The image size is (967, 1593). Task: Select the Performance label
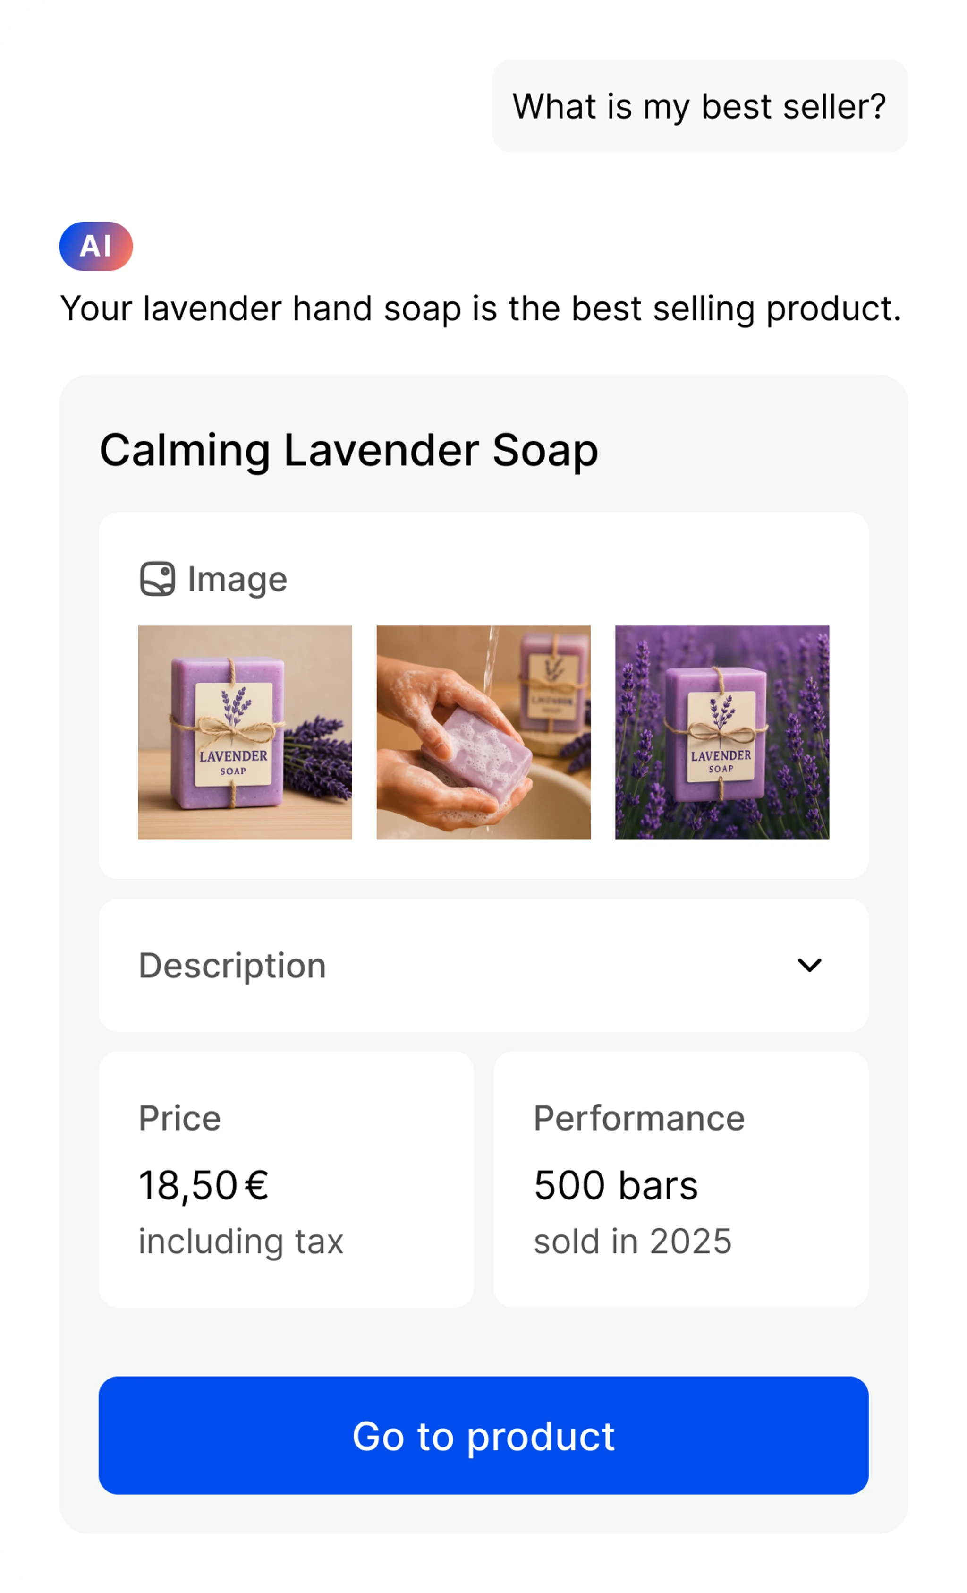pyautogui.click(x=639, y=1118)
